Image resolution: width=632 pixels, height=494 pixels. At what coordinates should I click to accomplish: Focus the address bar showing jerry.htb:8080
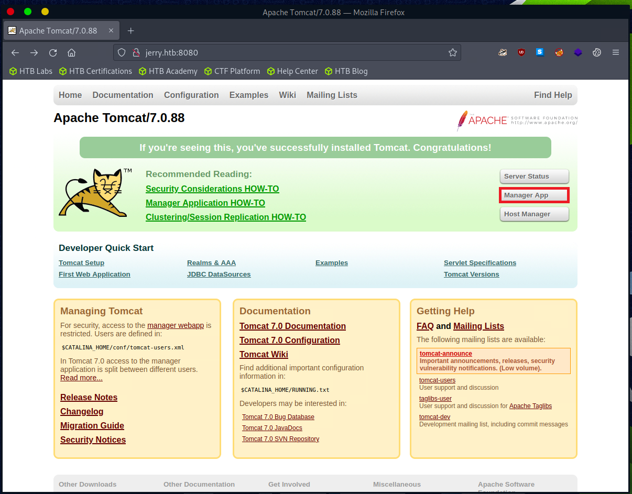pyautogui.click(x=287, y=52)
